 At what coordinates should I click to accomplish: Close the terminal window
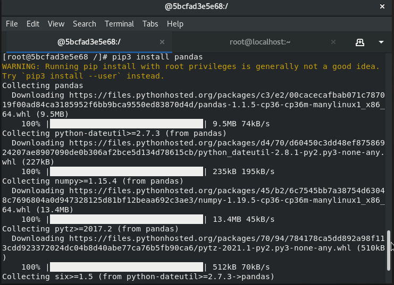pos(382,6)
